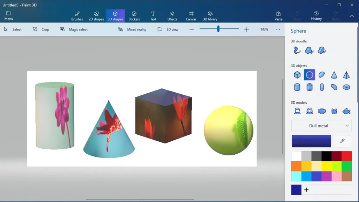
Task: Click the yellow leaf sphere on canvas
Action: pyautogui.click(x=229, y=130)
